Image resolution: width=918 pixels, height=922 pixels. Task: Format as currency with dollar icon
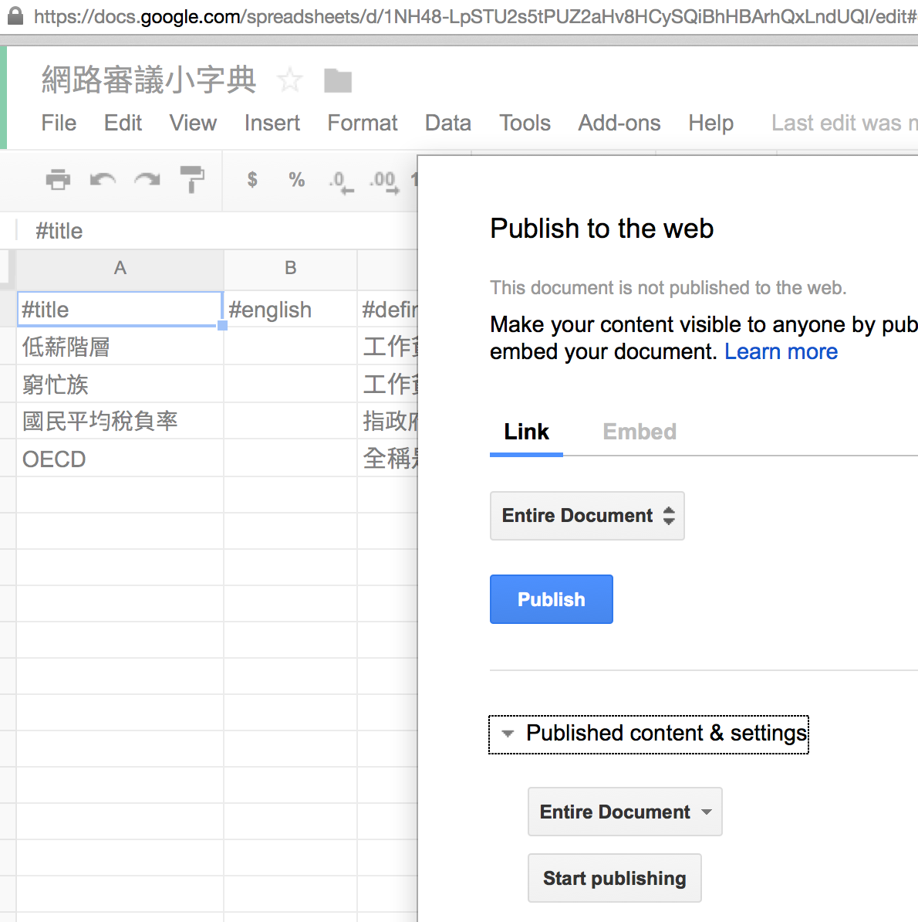click(252, 180)
